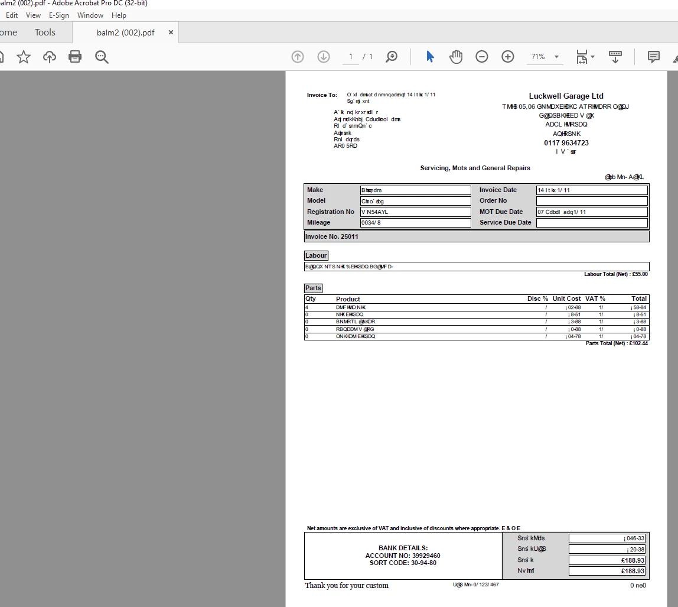
Task: Open the Edit menu
Action: [x=12, y=15]
